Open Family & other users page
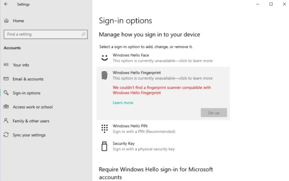 (x=31, y=121)
